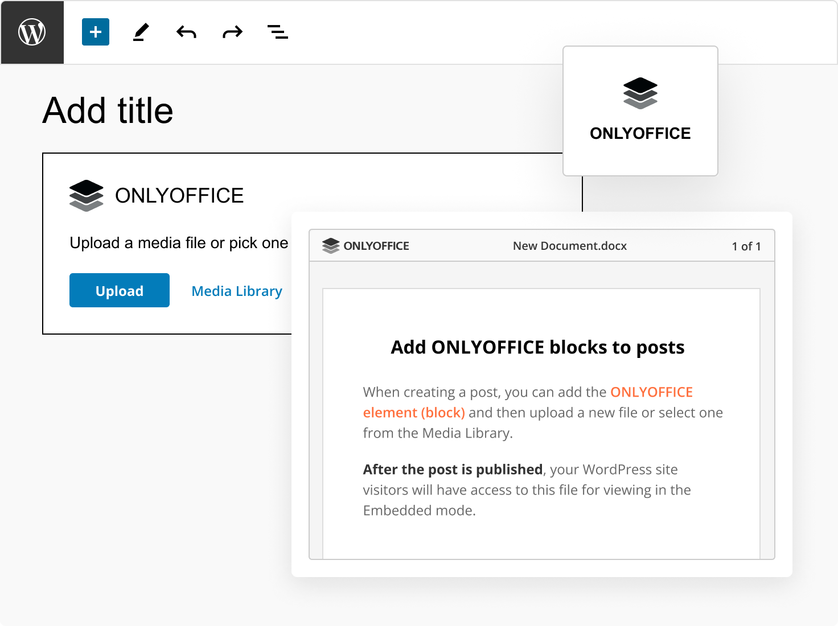838x626 pixels.
Task: Click the ONLYOFFICE heading in the upload block
Action: point(179,195)
